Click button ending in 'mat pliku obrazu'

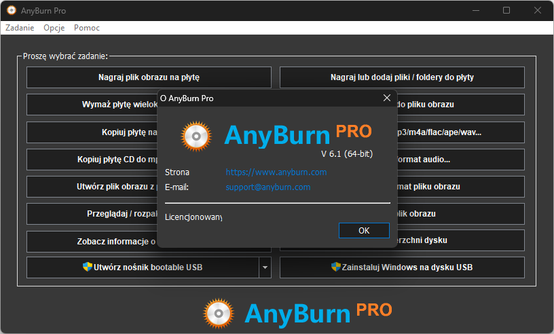click(461, 187)
